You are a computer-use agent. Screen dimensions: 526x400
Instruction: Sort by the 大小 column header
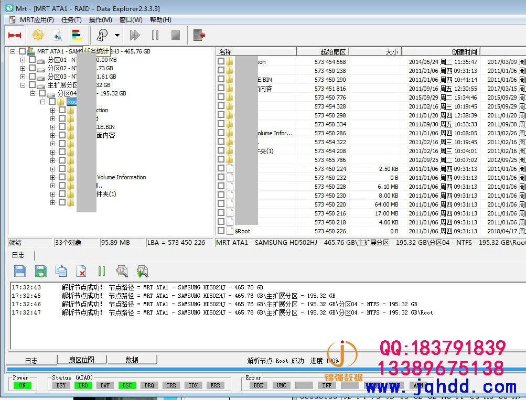pos(375,51)
